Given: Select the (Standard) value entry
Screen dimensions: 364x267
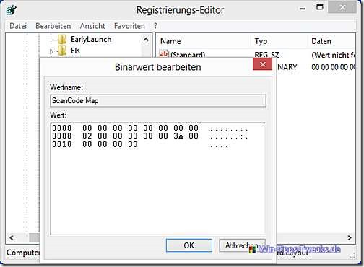Looking at the screenshot, I should 188,55.
